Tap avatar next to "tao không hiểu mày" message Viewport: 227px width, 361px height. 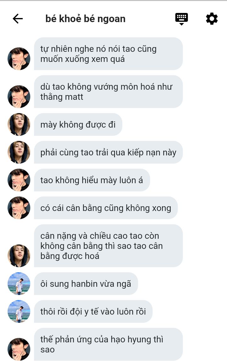click(19, 180)
